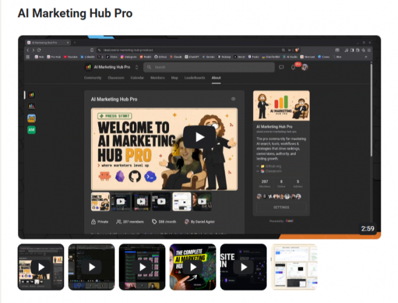Viewport: 398px width, 303px height.
Task: Switch to the Calendar tab
Action: click(138, 78)
